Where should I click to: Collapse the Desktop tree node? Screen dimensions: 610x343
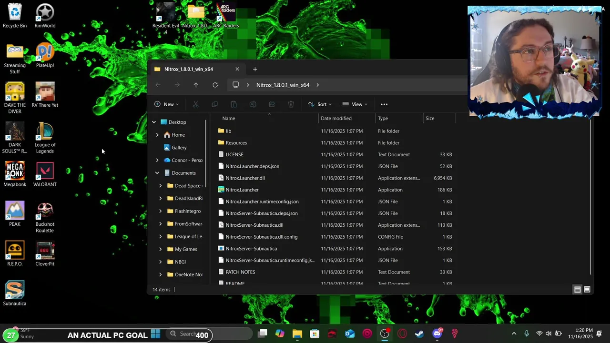[154, 122]
